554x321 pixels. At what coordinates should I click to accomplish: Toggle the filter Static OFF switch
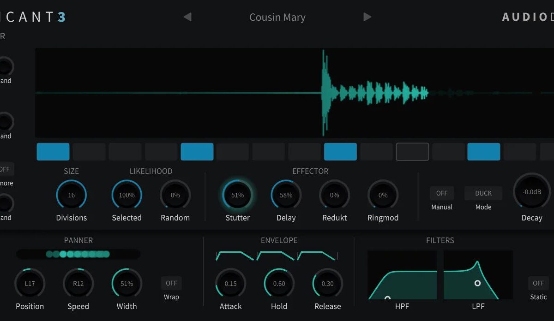point(538,283)
